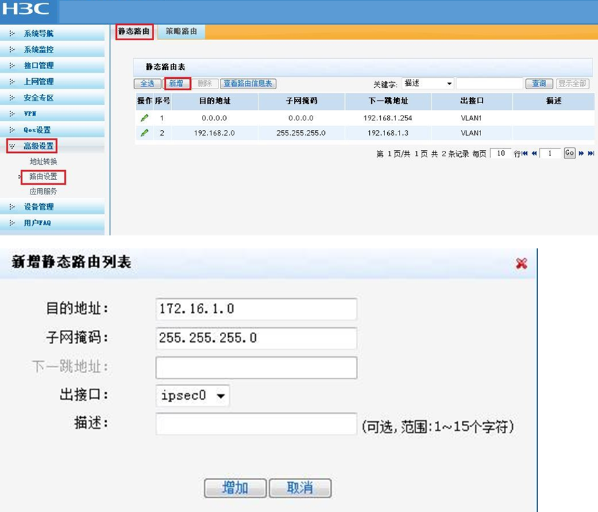Screen dimensions: 598x512
Task: Click the H3C logo
Action: pos(26,9)
